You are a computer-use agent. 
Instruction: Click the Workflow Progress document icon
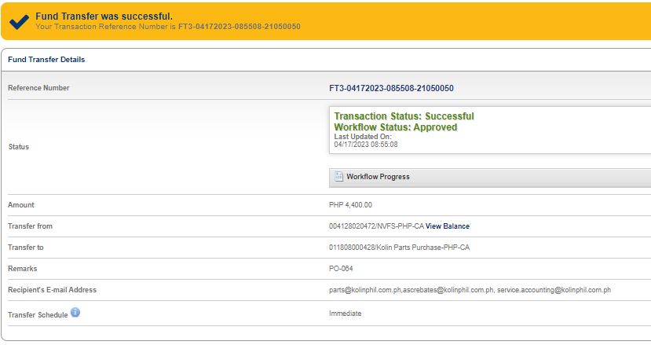[339, 177]
